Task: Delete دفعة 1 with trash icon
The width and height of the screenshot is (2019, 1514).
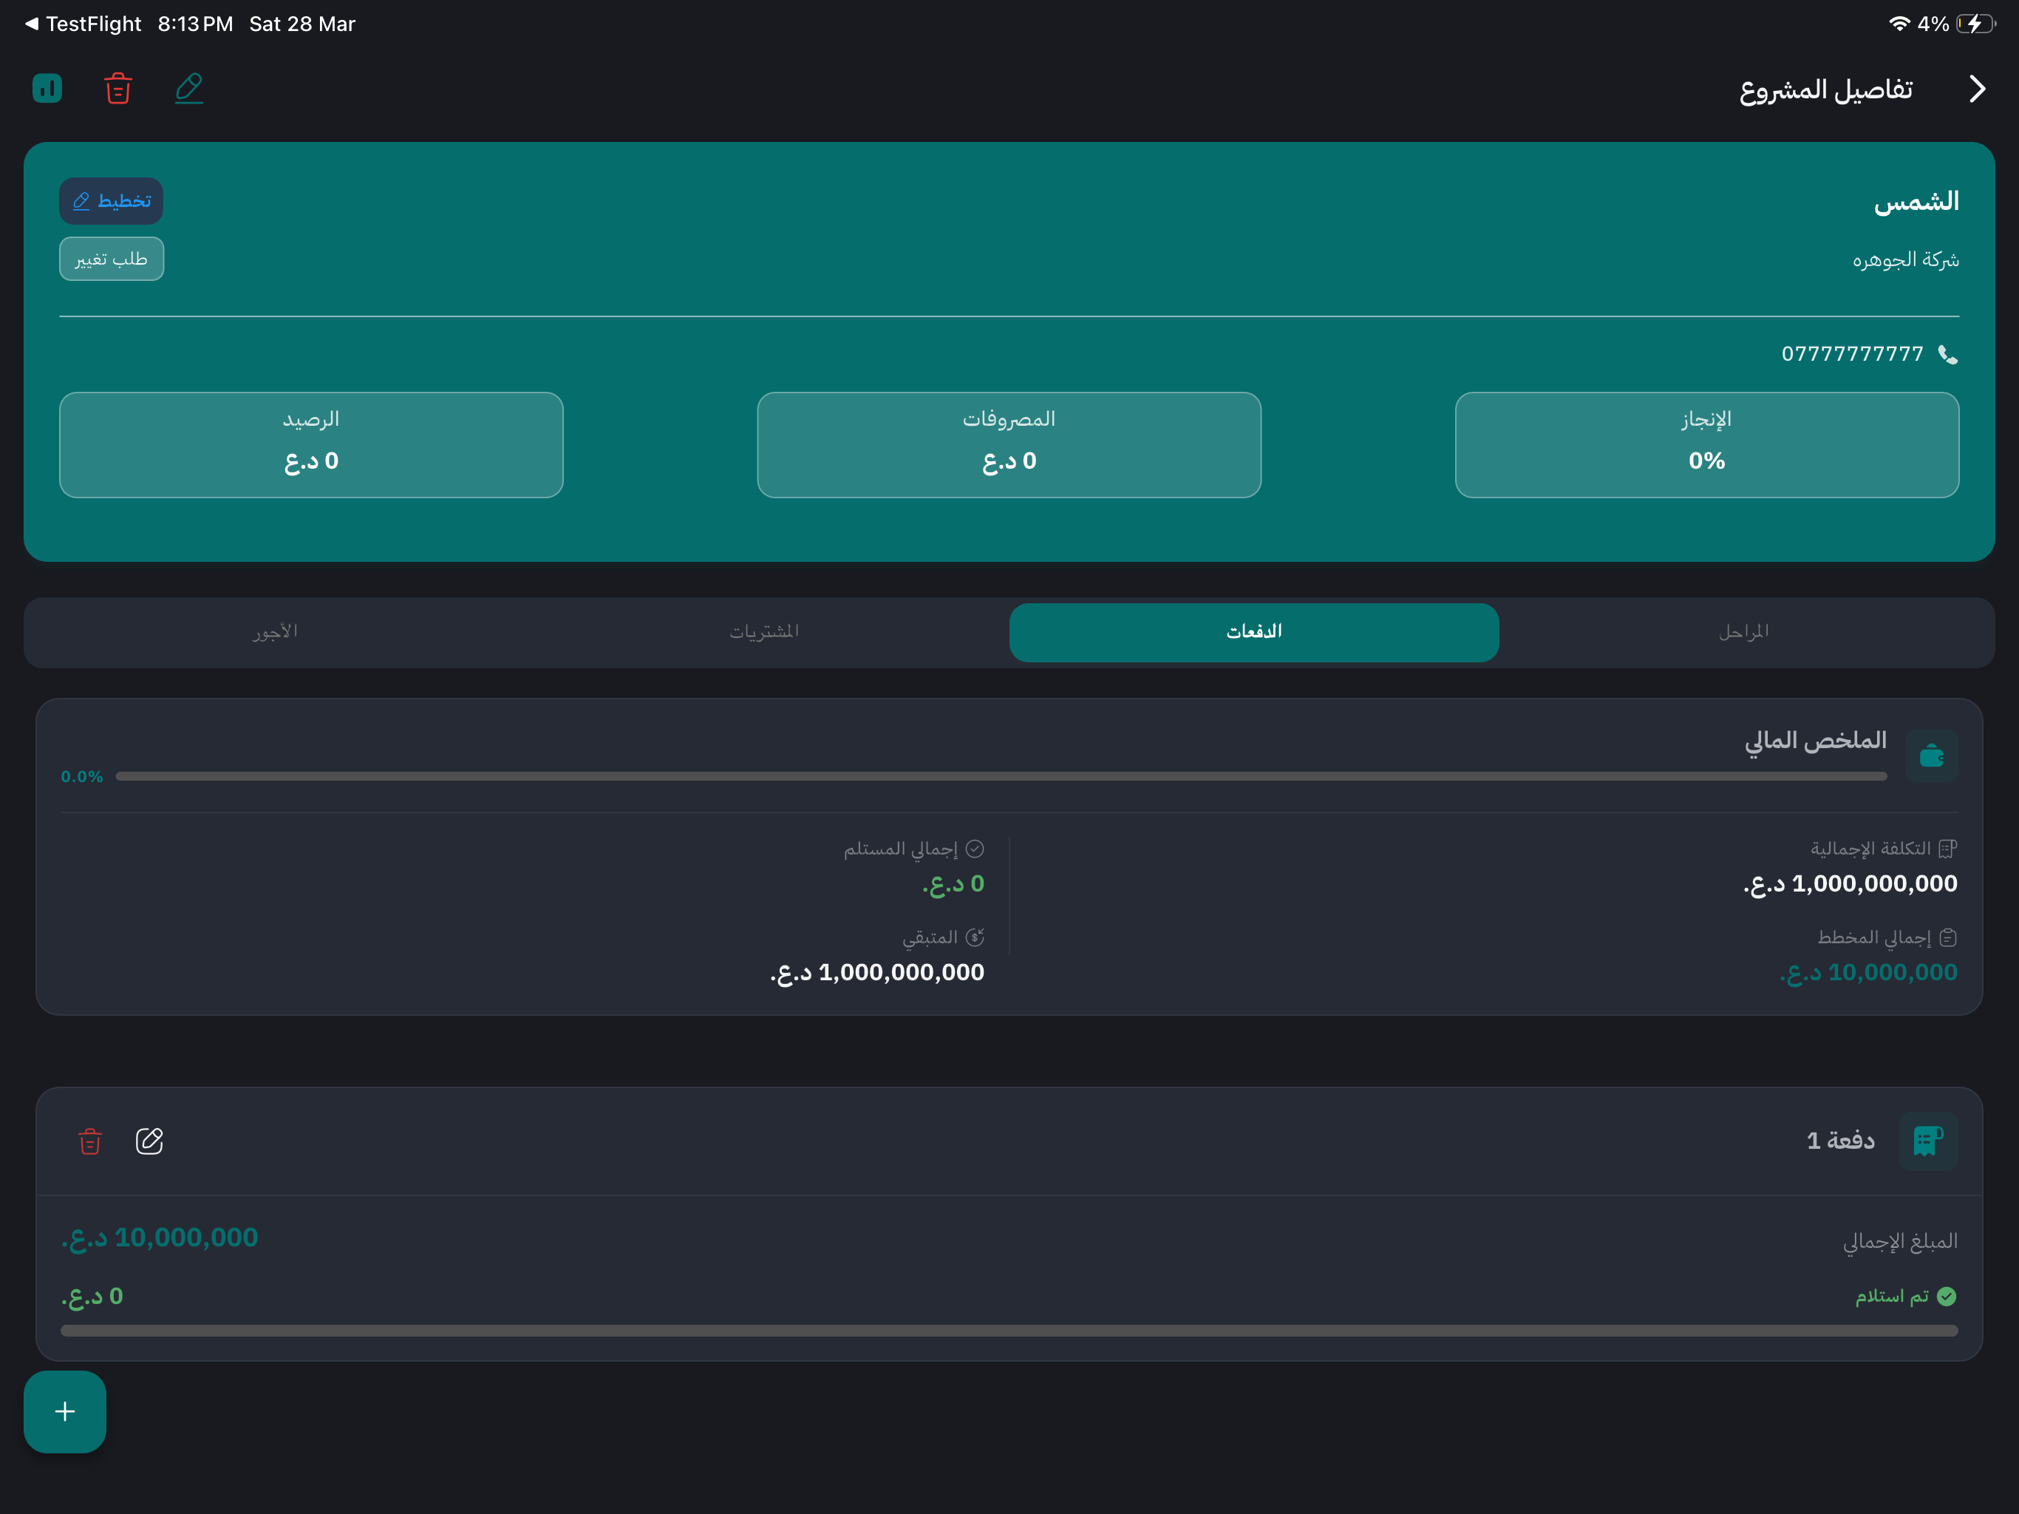Action: [90, 1141]
